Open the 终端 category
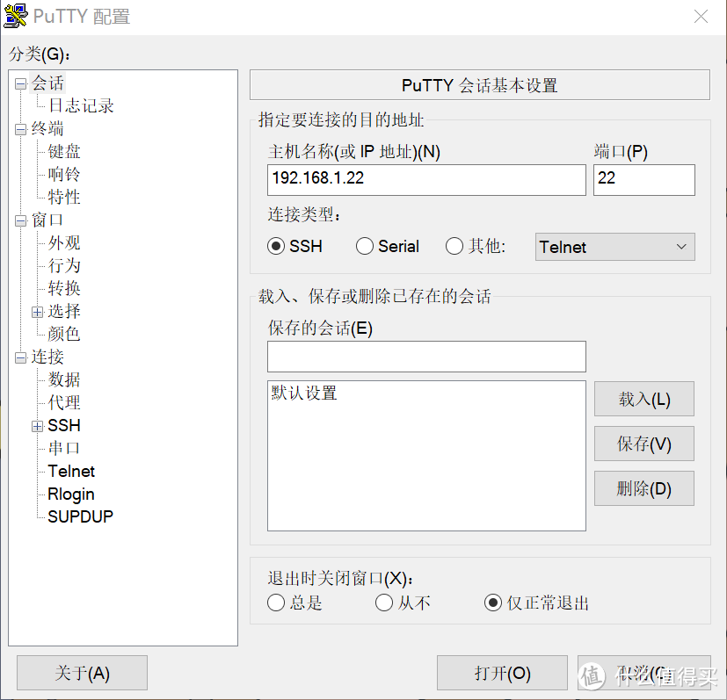Screen dimensions: 727x700 pyautogui.click(x=47, y=129)
